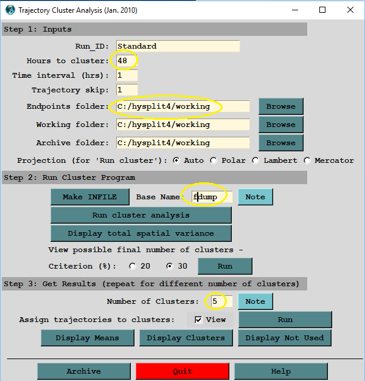Click the Run_ID text field
This screenshot has width=365, height=381.
[x=178, y=46]
